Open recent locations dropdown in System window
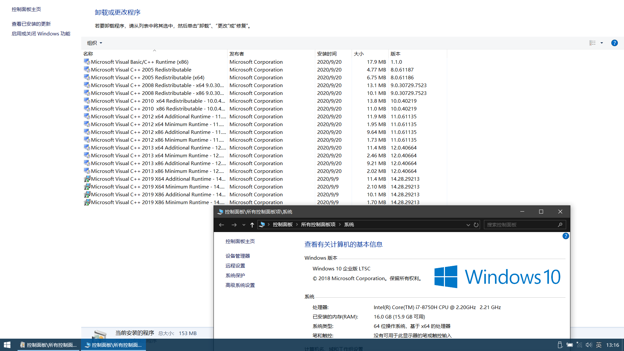 [244, 225]
